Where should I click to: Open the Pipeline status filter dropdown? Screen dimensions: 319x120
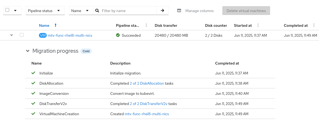click(x=45, y=11)
